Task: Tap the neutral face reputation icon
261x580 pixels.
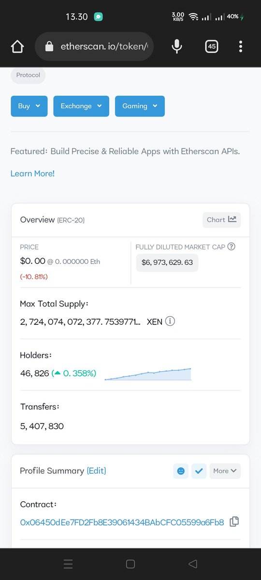Action: [181, 471]
